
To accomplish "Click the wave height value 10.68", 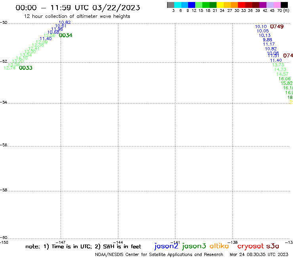I will point(53,32).
